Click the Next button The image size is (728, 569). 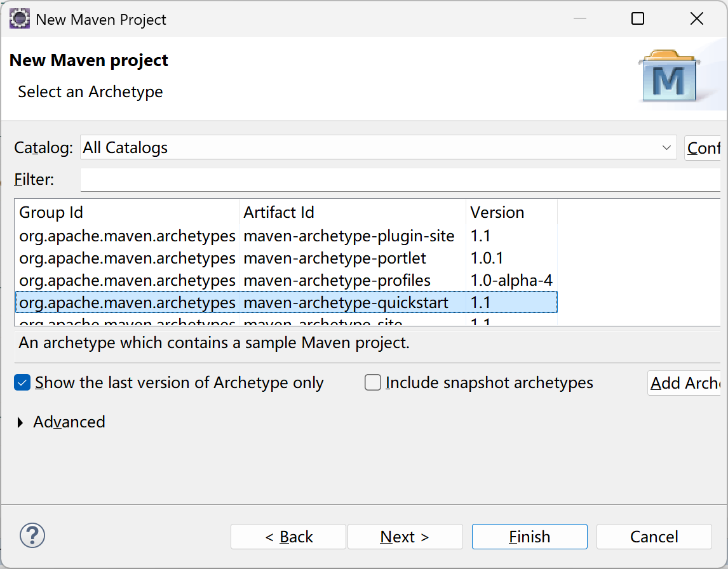click(x=405, y=537)
